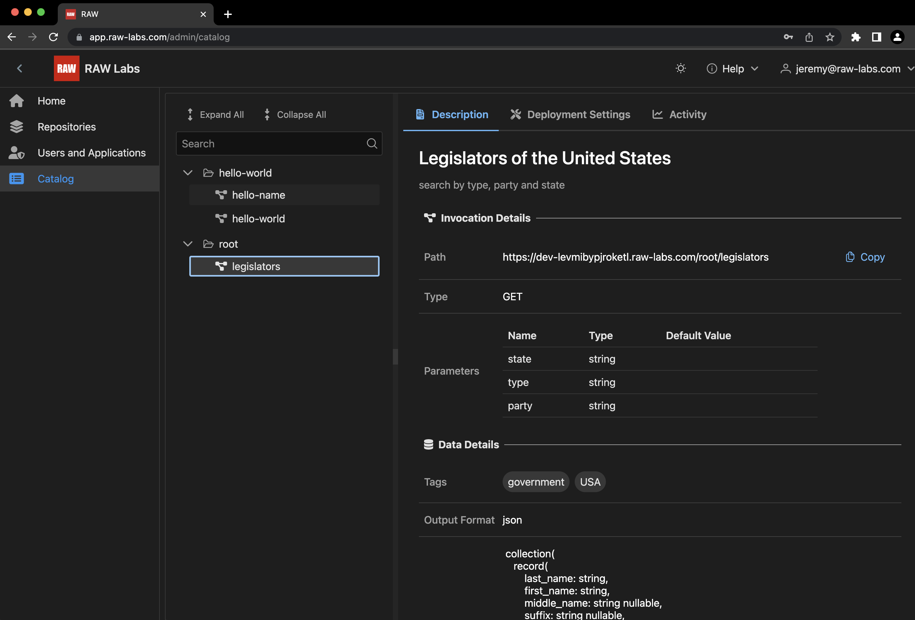The image size is (915, 620).
Task: Open a new browser tab
Action: pos(228,14)
